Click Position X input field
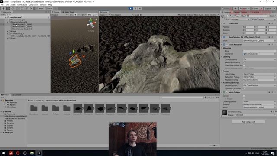277x156 pixels. pos(249,27)
